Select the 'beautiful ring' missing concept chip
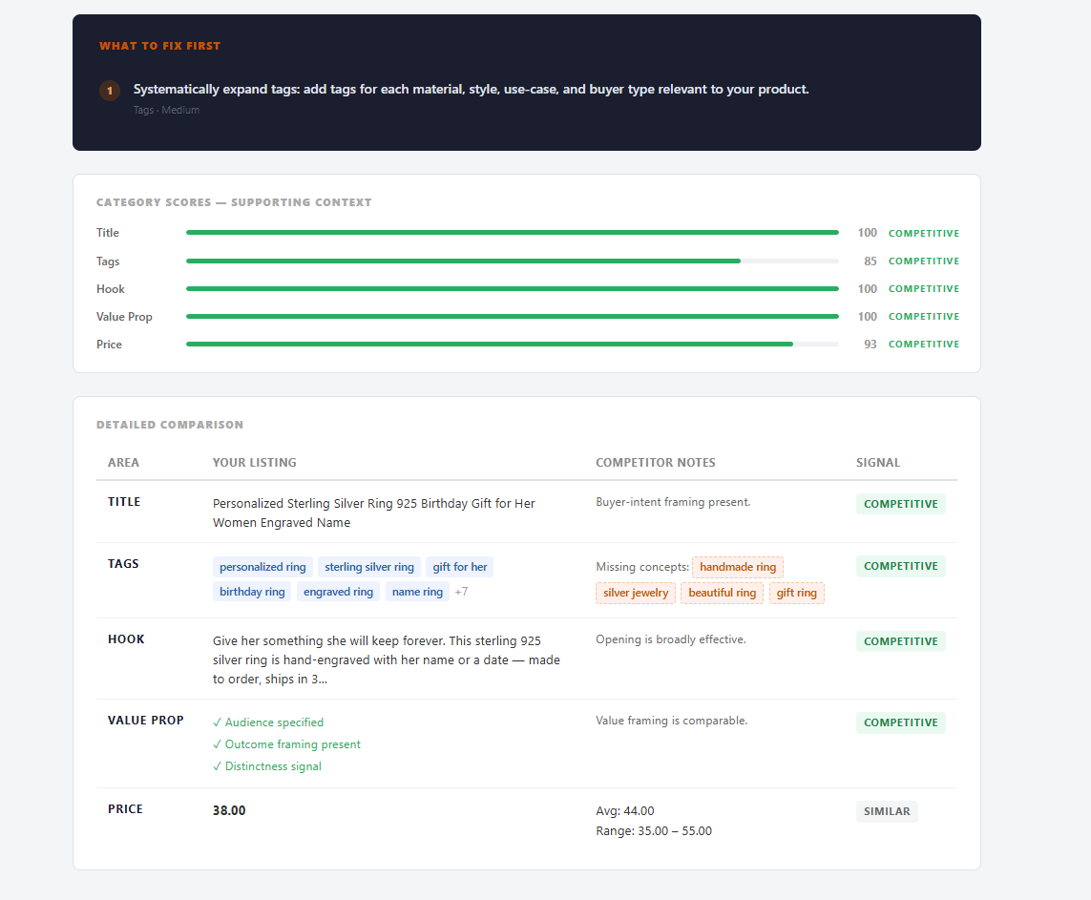 (x=722, y=593)
